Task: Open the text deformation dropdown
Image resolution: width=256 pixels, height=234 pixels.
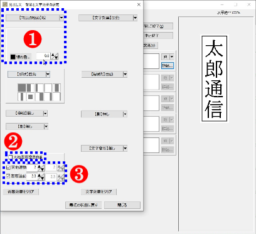Action: [104, 148]
